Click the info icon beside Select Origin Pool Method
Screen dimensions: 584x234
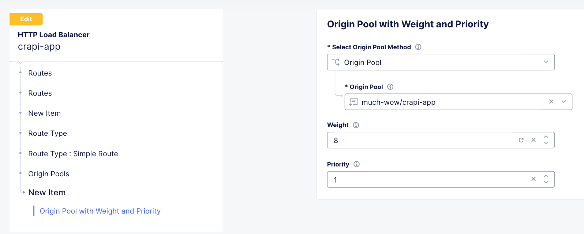click(418, 47)
